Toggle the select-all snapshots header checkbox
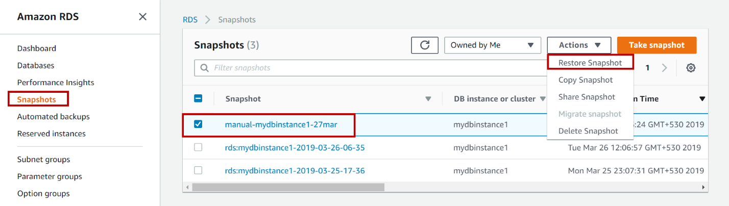Screen dimensions: 729x206 point(199,99)
